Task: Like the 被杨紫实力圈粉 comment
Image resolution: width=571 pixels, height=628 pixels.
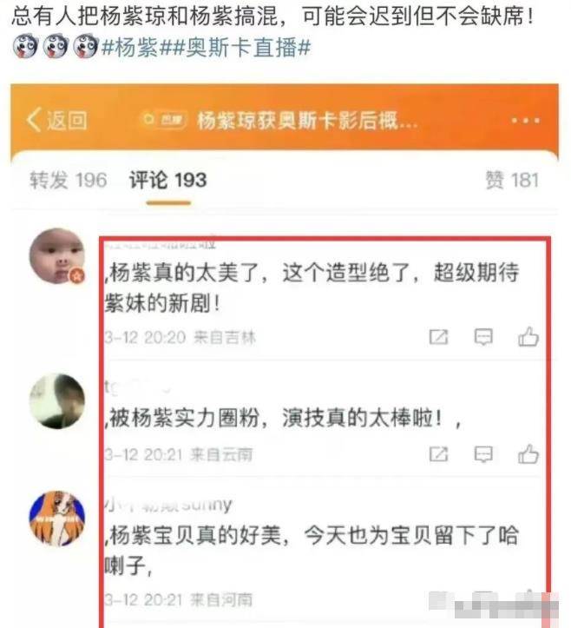Action: tap(528, 453)
